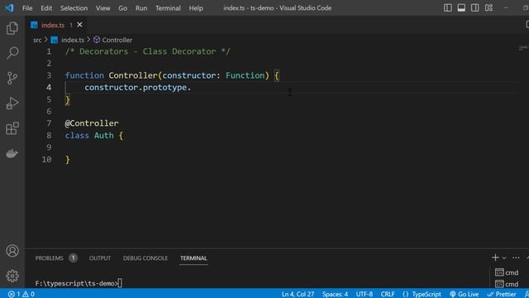Open the terminal panel more actions ellipsis
The image size is (529, 298).
[516, 257]
